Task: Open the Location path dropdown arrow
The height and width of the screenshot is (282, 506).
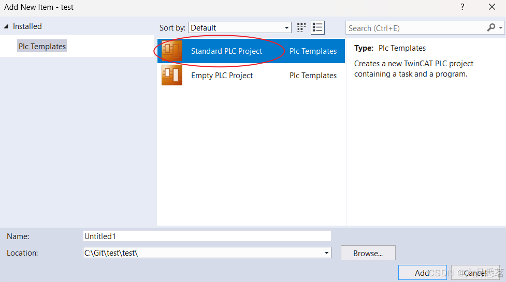Action: (x=327, y=253)
